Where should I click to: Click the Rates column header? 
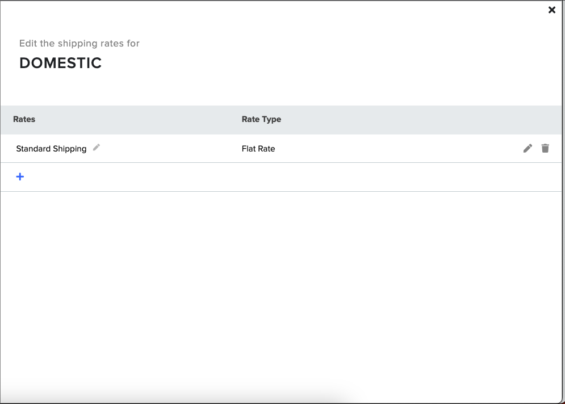24,119
